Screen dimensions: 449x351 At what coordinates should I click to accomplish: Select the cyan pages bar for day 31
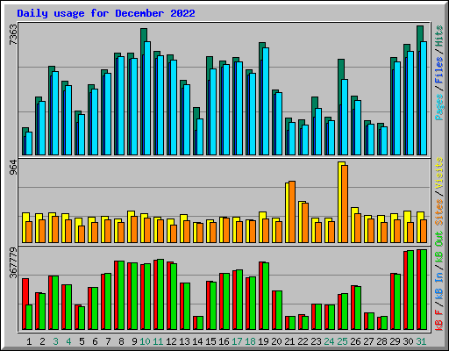(424, 98)
